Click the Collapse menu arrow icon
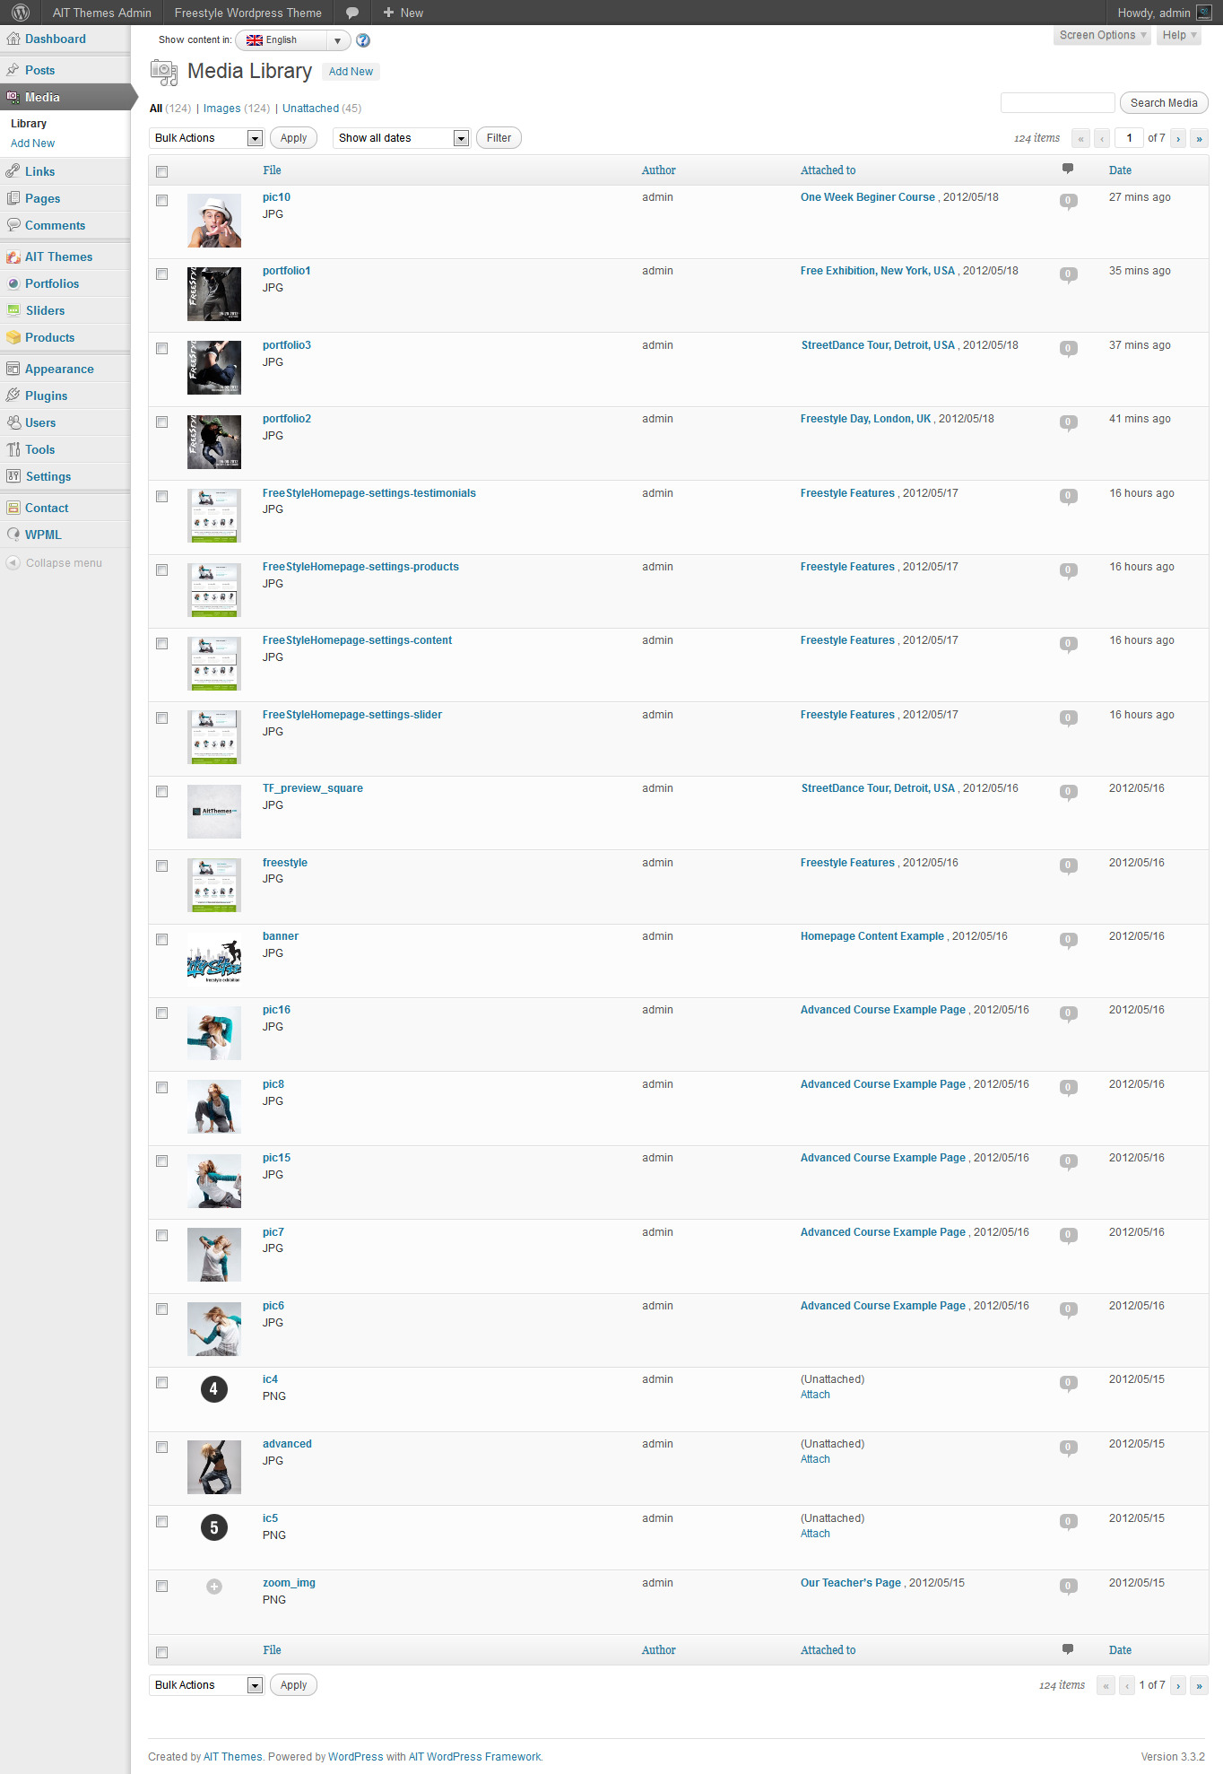Viewport: 1223px width, 1774px height. point(13,563)
